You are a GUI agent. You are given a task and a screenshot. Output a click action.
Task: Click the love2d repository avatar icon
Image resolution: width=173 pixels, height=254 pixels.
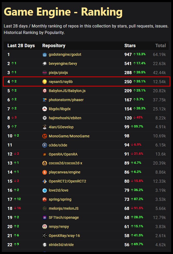tap(44, 190)
